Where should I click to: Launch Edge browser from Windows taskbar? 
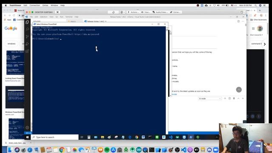tap(130, 137)
